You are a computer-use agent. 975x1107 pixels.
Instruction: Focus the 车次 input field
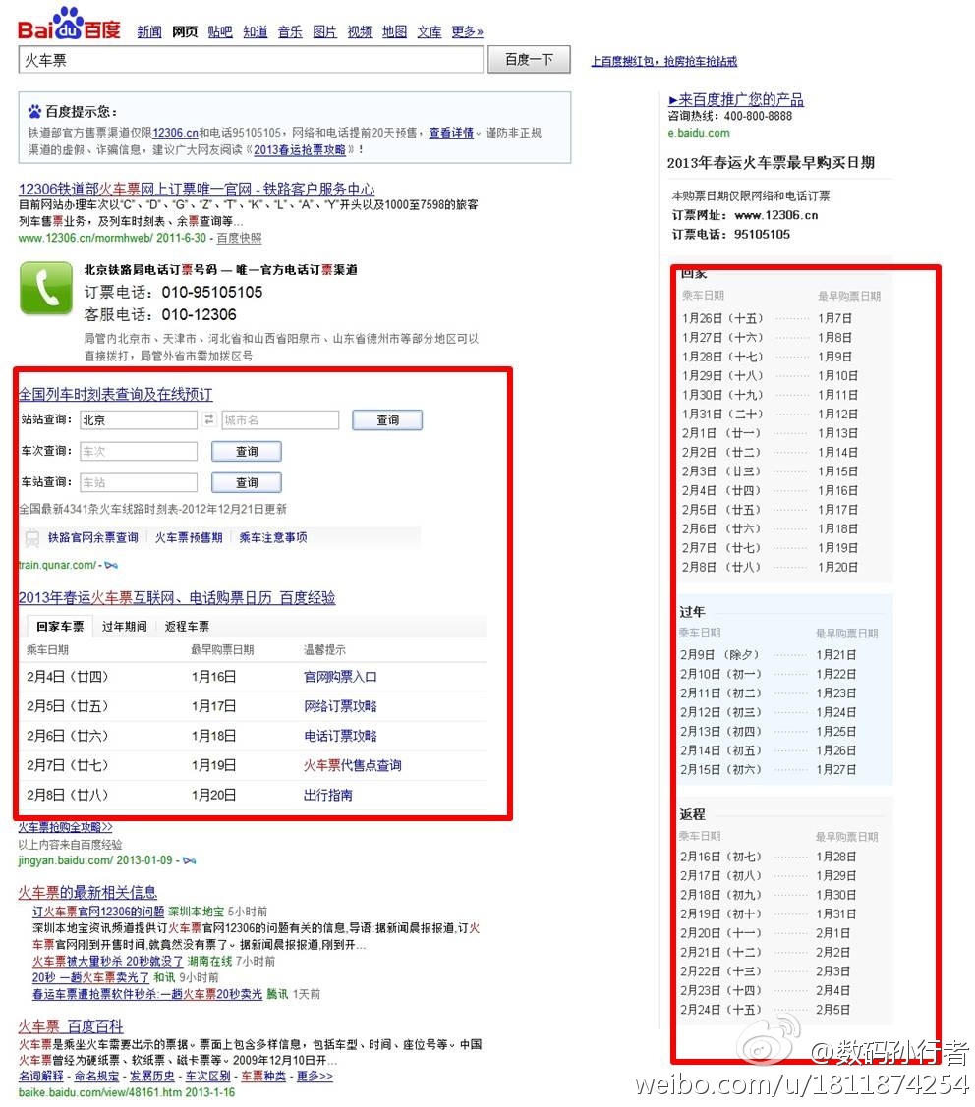click(139, 451)
